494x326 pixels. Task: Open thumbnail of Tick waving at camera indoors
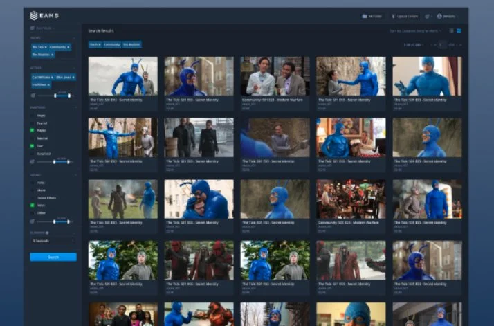pyautogui.click(x=427, y=76)
